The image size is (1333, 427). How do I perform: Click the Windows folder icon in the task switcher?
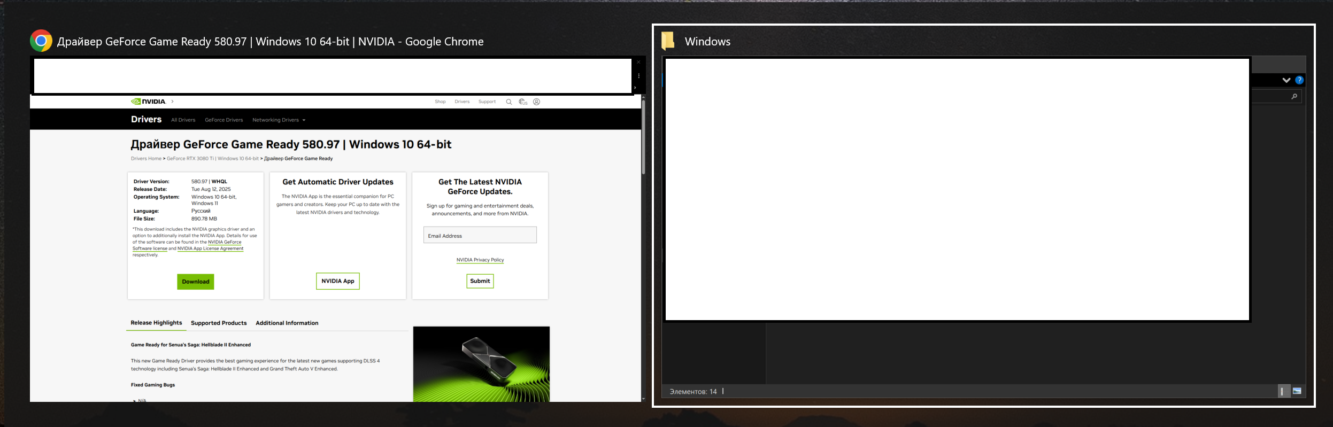tap(668, 41)
